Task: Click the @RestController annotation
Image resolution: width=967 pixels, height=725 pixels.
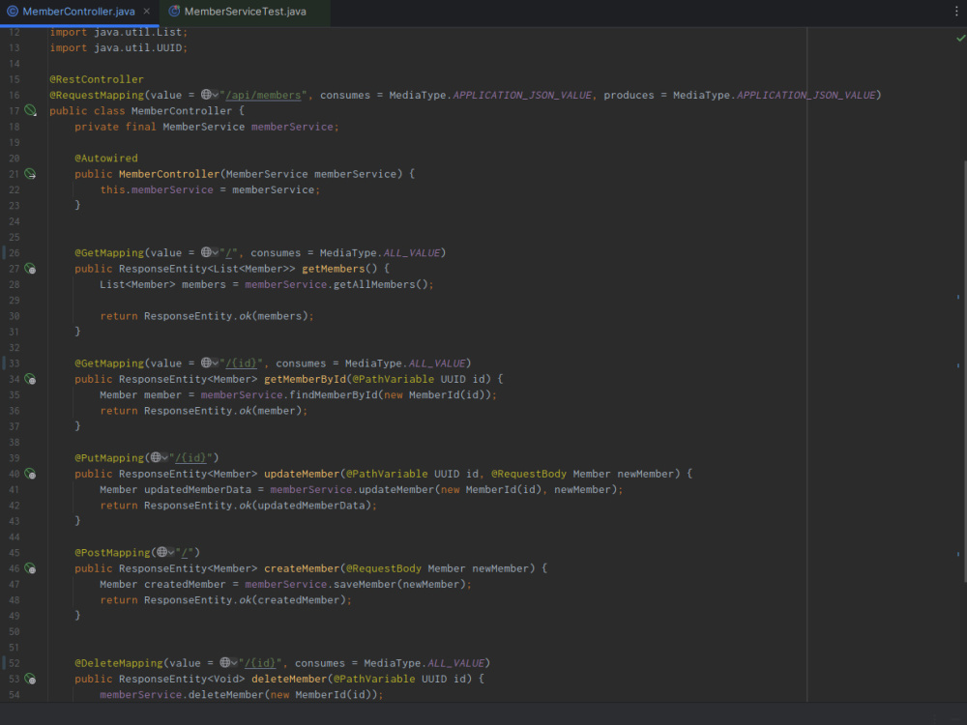Action: (x=97, y=79)
